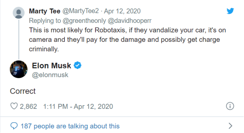
Task: Visit the @greentheonly mention
Action: (x=85, y=21)
